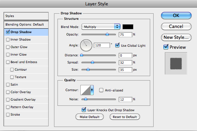Enable the Anti-aliased checkbox
Image resolution: width=197 pixels, height=131 pixels.
click(101, 90)
